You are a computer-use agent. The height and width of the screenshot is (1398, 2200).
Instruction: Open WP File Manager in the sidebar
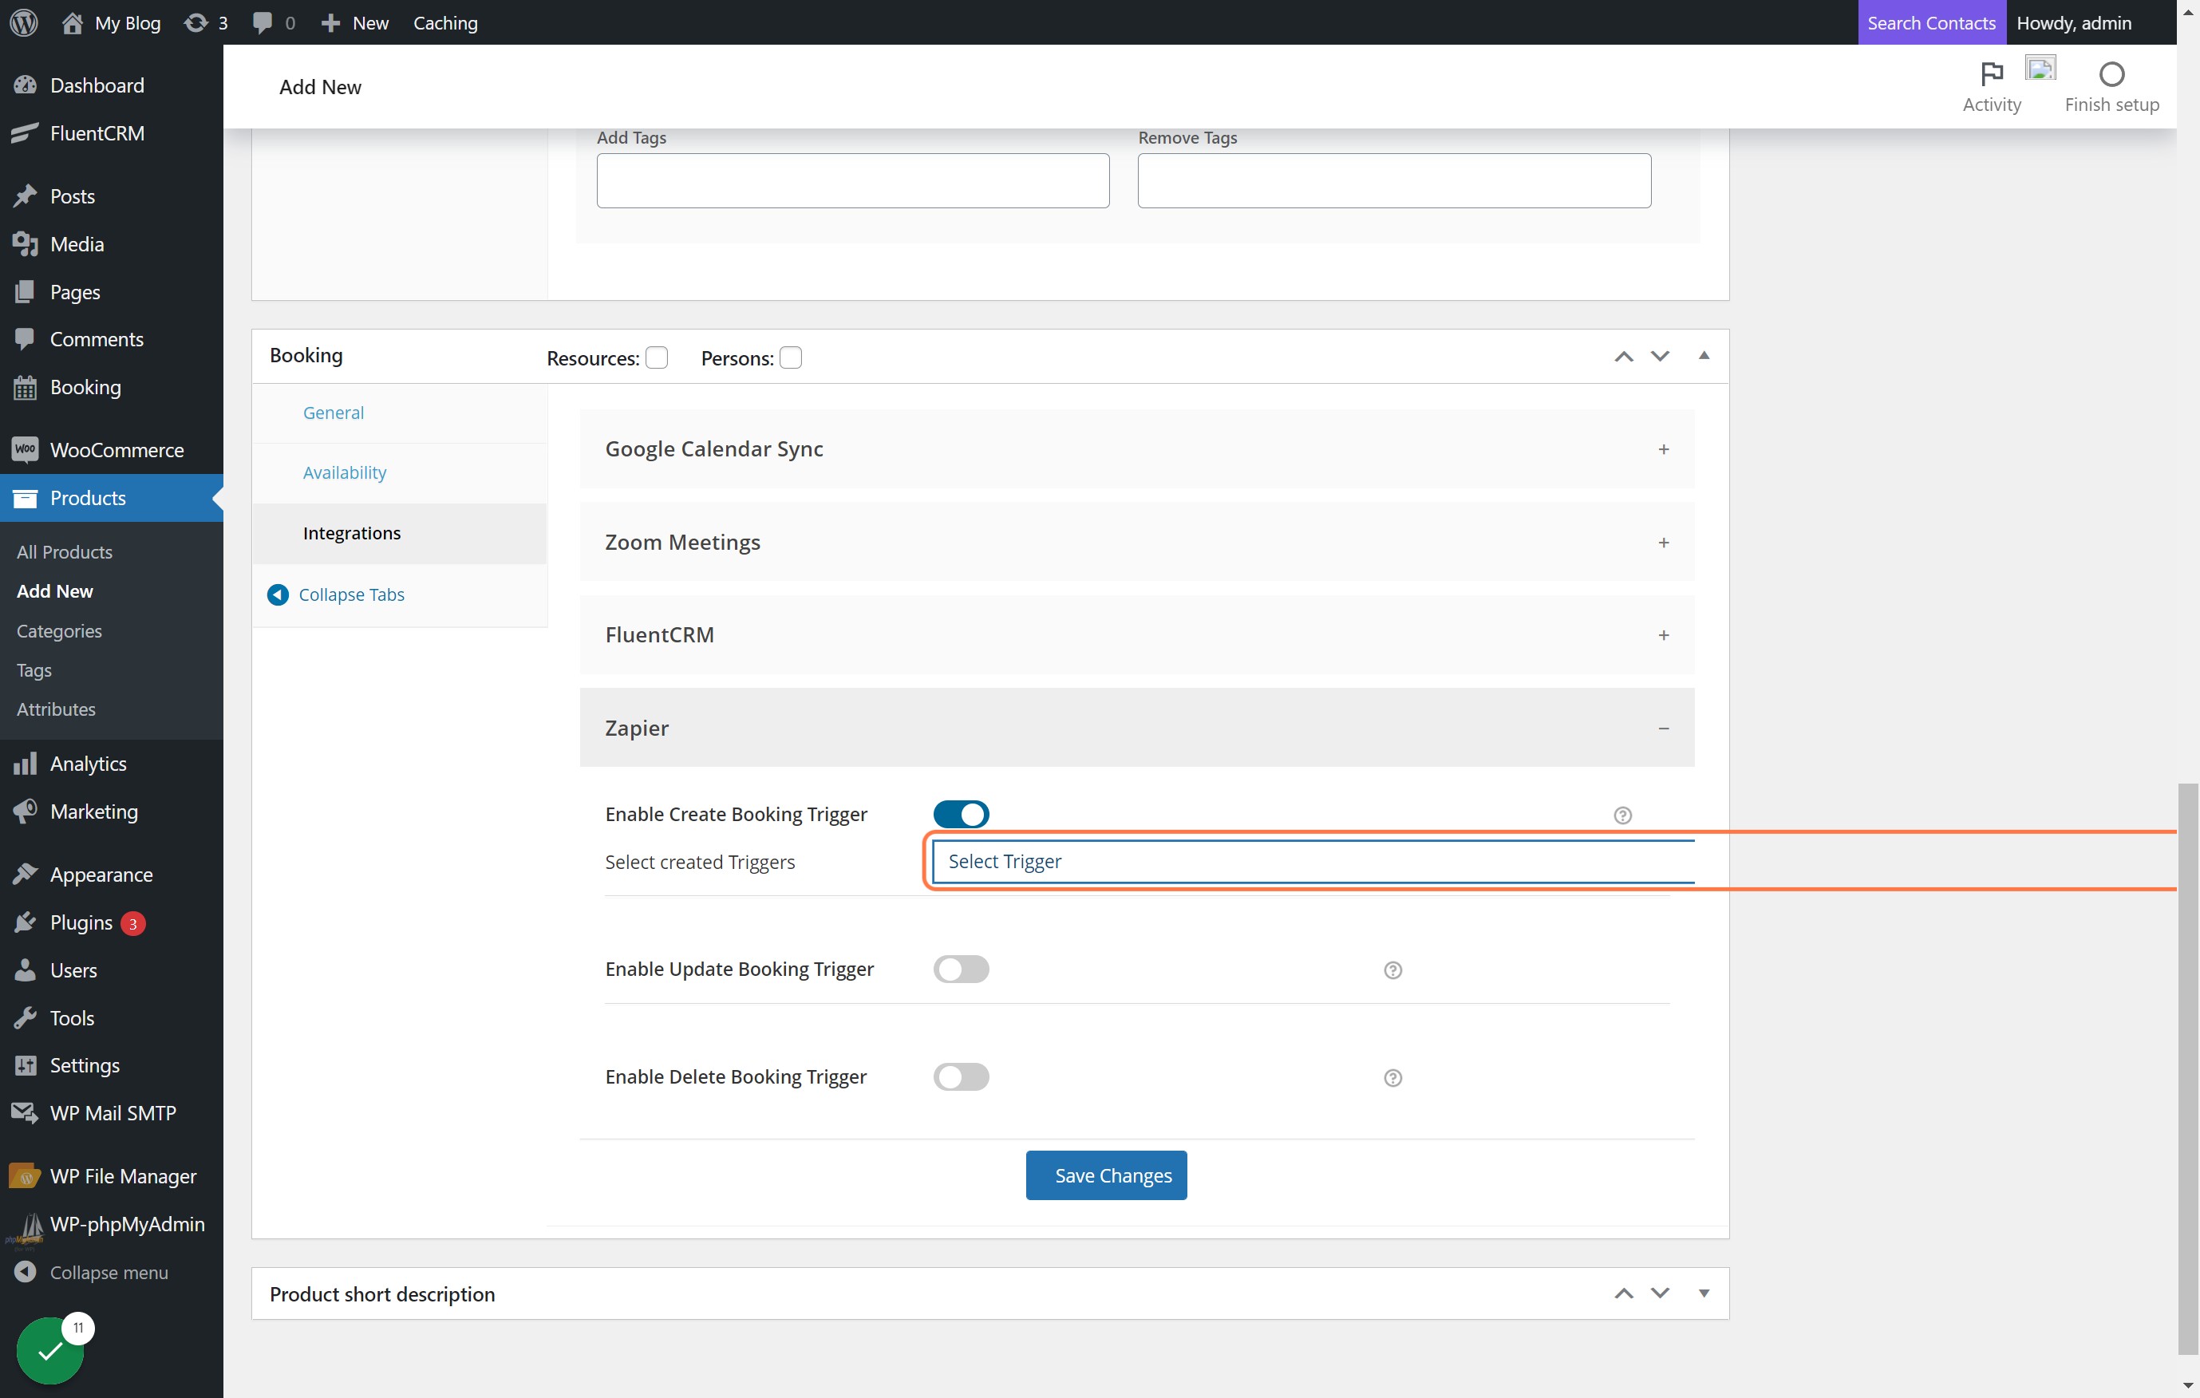pos(112,1176)
